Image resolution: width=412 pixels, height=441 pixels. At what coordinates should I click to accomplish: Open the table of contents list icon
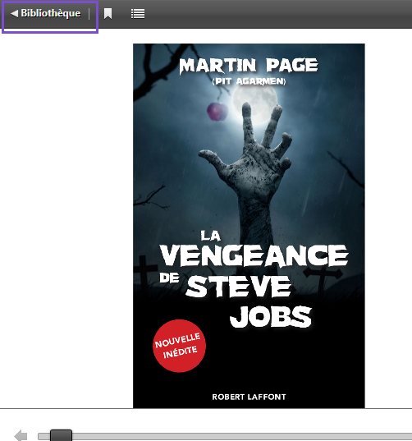[138, 13]
